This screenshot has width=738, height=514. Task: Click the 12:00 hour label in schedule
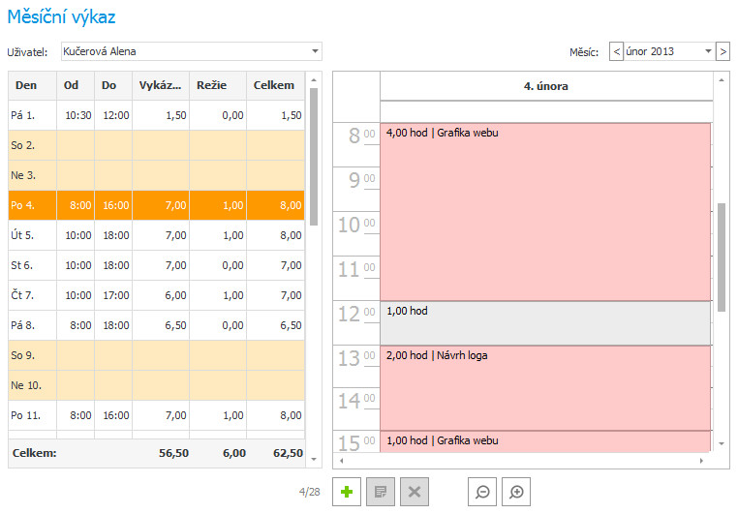click(x=356, y=315)
